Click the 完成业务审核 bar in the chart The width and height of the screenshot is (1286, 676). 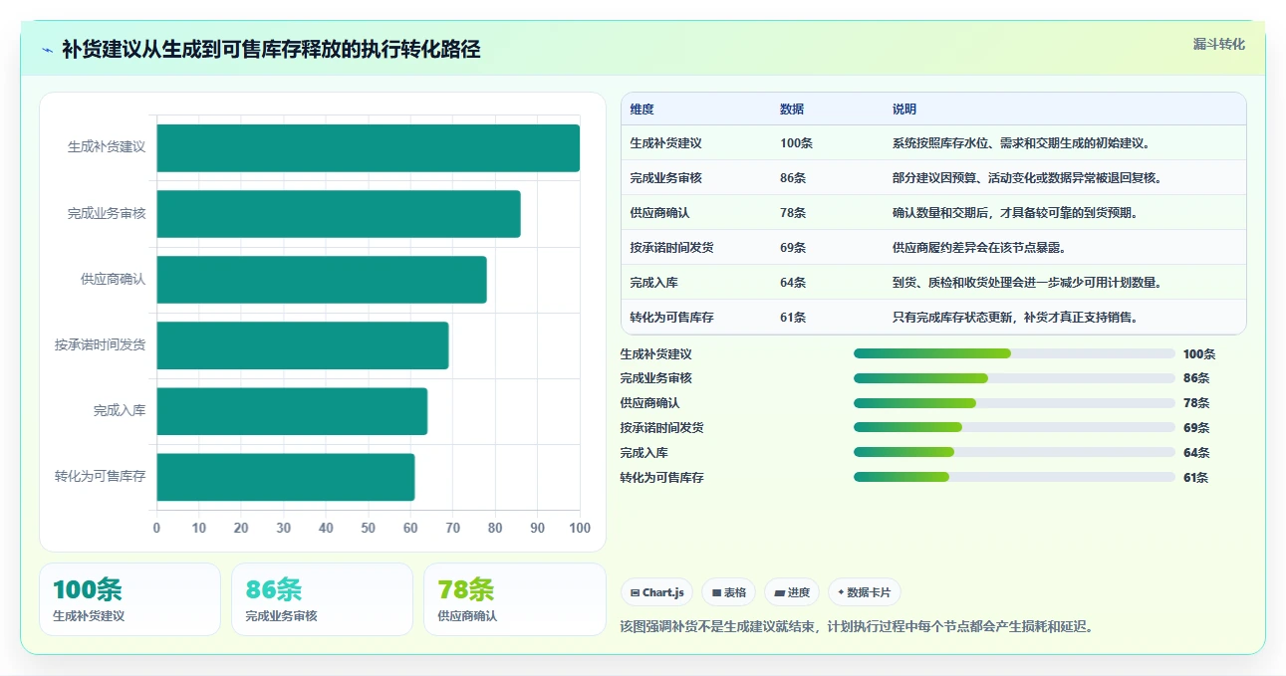pos(338,214)
